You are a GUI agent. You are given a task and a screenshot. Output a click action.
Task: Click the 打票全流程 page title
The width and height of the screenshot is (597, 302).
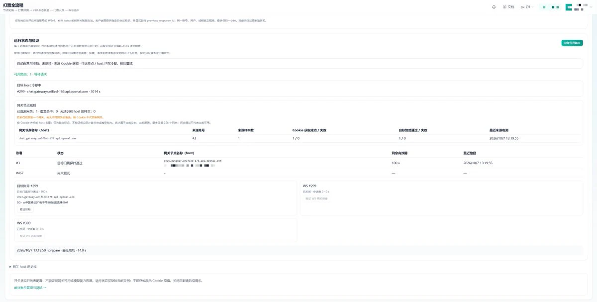[x=14, y=4]
